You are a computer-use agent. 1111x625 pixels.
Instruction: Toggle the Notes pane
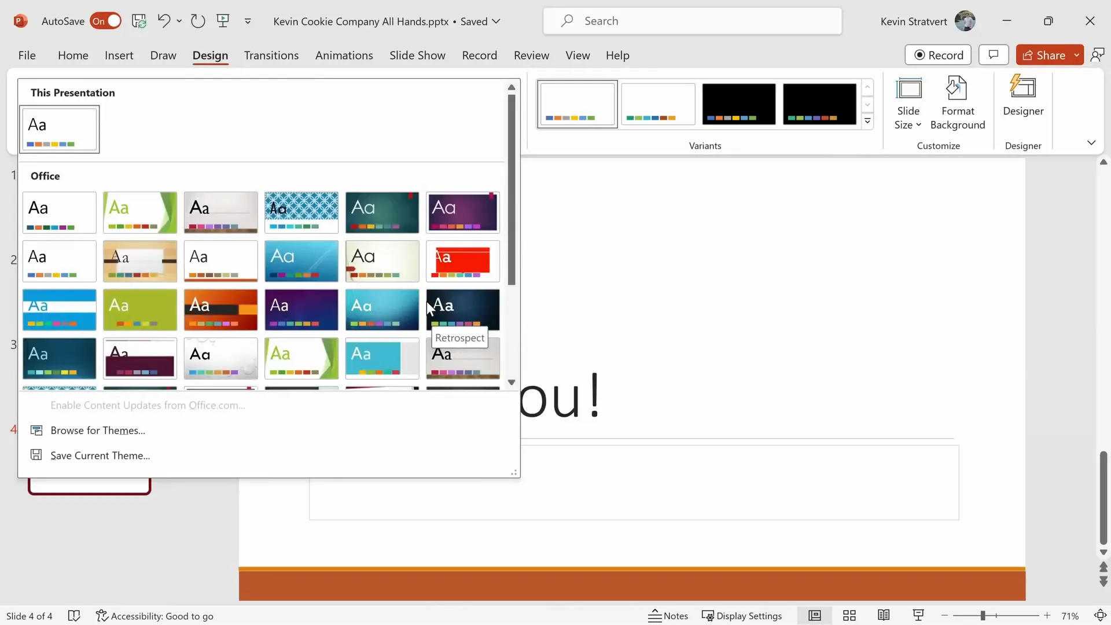click(668, 616)
